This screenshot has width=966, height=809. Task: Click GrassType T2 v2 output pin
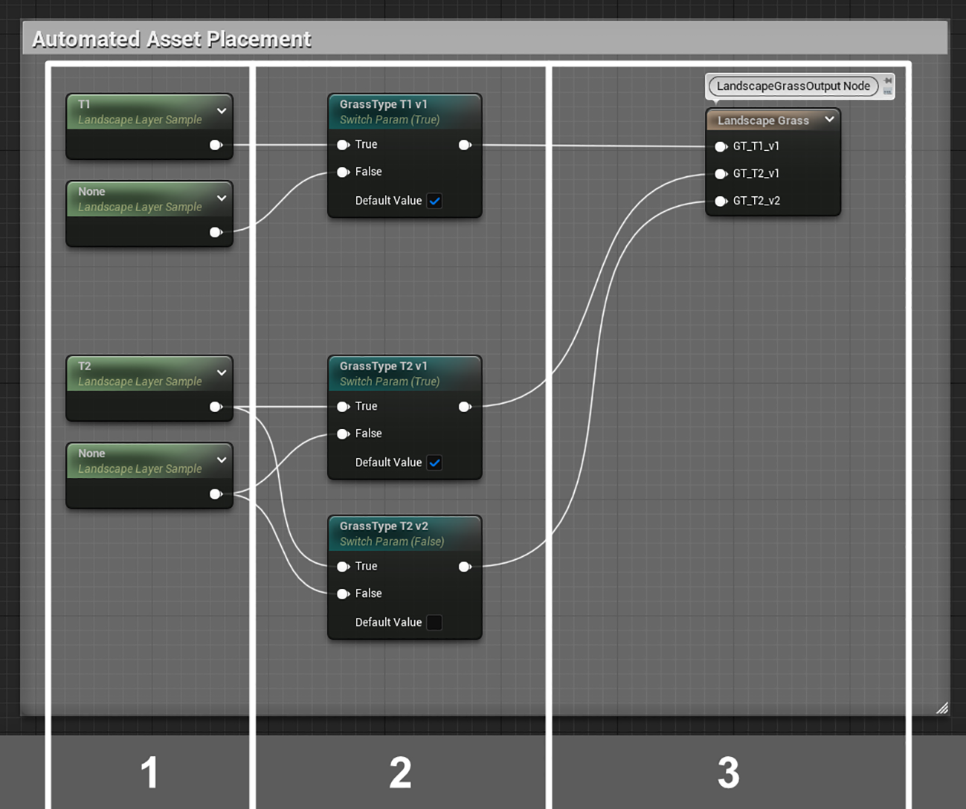[465, 567]
